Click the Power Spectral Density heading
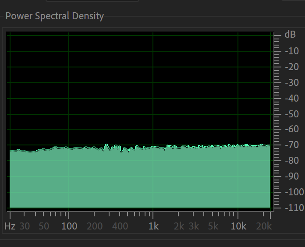This screenshot has height=247, width=305. pyautogui.click(x=55, y=16)
